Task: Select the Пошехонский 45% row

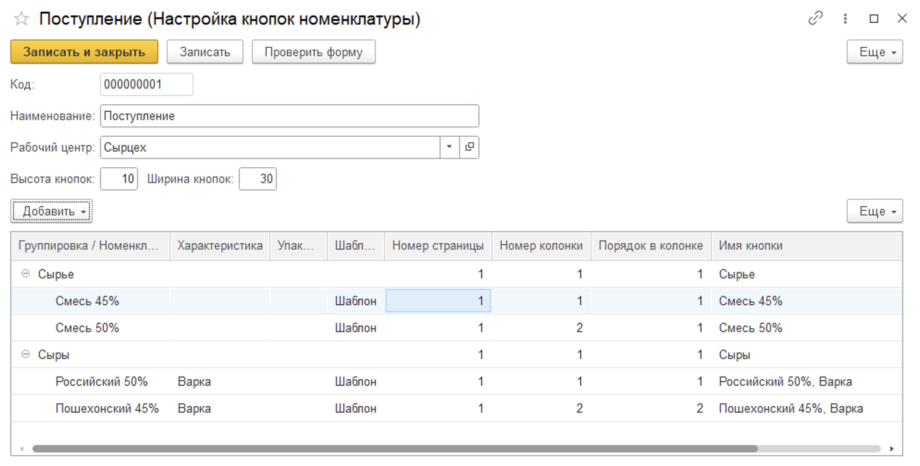Action: click(107, 408)
